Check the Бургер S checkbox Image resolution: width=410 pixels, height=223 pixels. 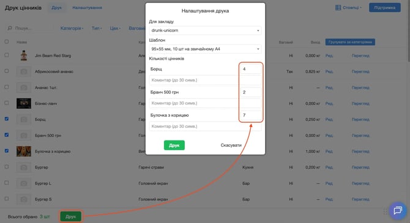point(7,199)
